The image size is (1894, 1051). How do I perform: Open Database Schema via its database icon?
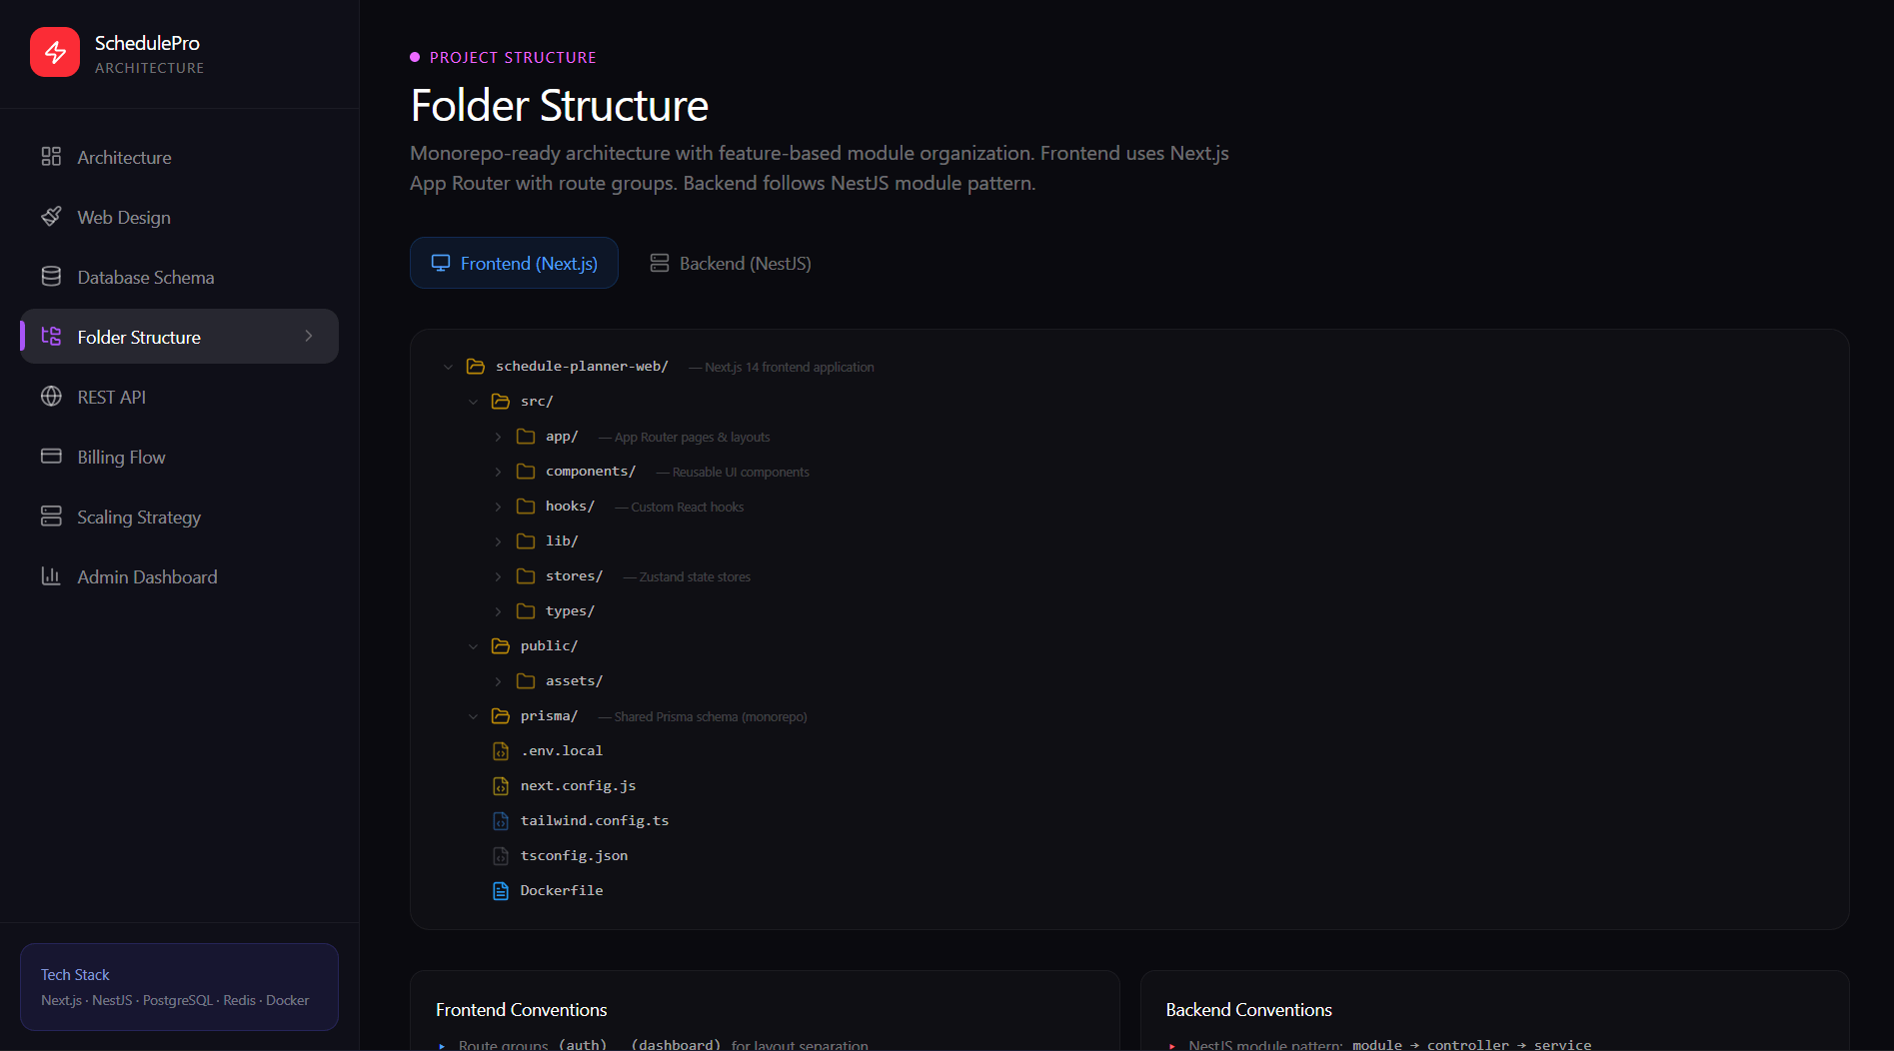tap(52, 277)
